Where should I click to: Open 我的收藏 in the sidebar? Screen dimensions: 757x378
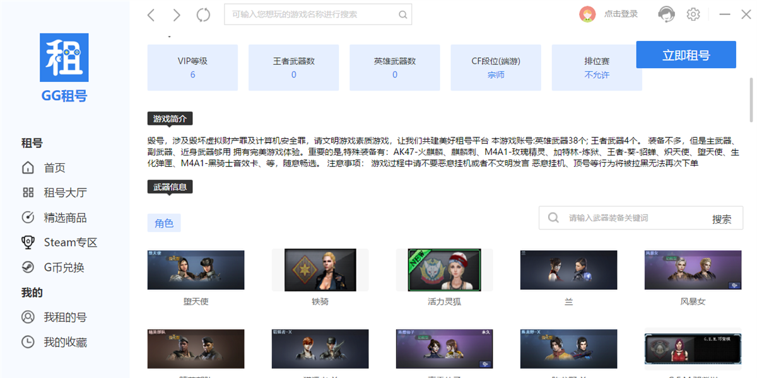point(64,342)
